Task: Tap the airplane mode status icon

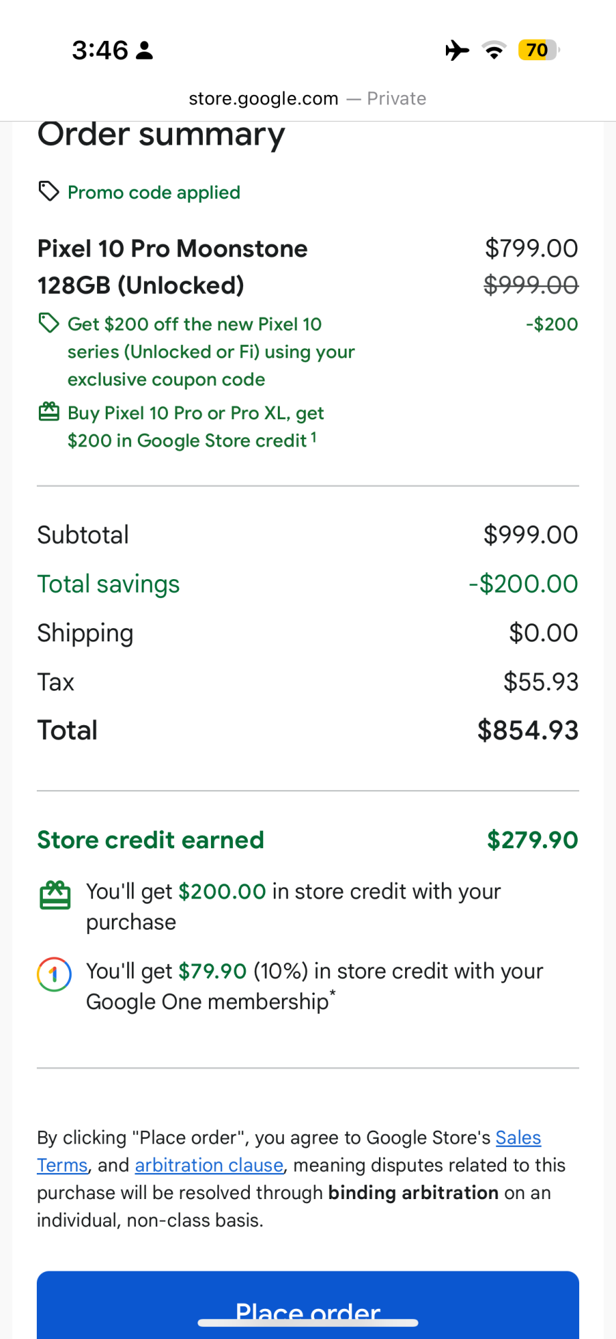Action: [x=457, y=50]
